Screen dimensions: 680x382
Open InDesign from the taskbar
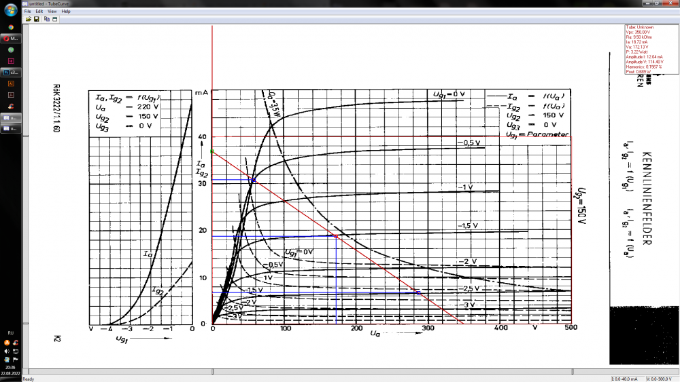click(x=11, y=60)
